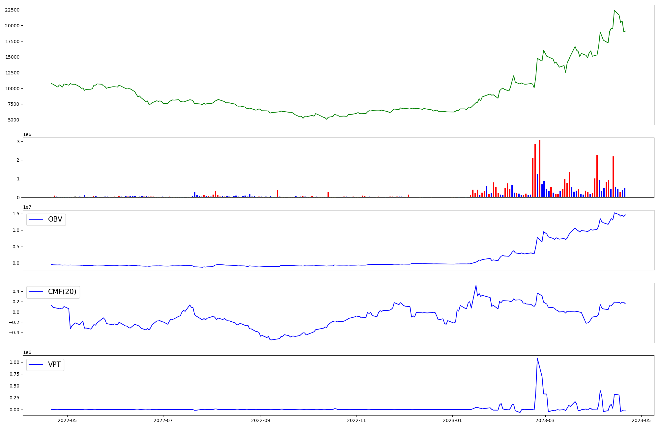Click the blue line in OBV legend
Viewport: 659px width, 428px height.
point(36,220)
